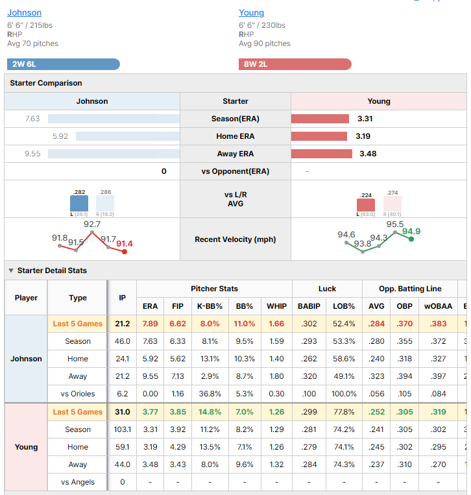Click the BABIP column header
The image size is (471, 495).
tap(309, 306)
